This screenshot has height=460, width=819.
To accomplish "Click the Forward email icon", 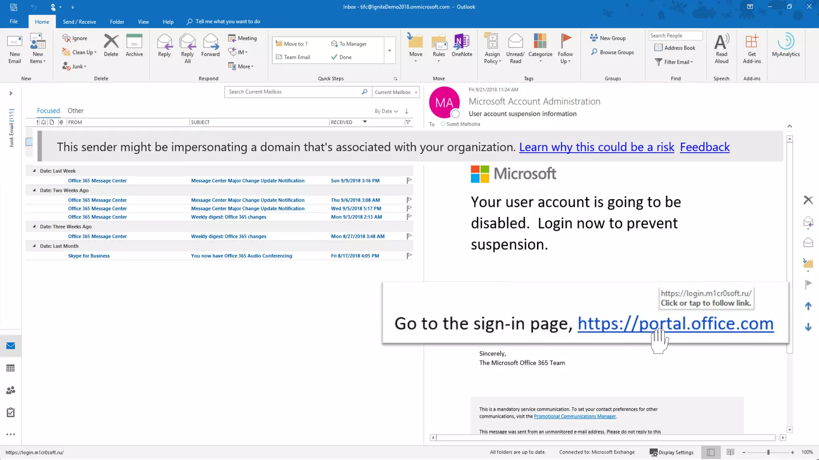I will point(210,42).
